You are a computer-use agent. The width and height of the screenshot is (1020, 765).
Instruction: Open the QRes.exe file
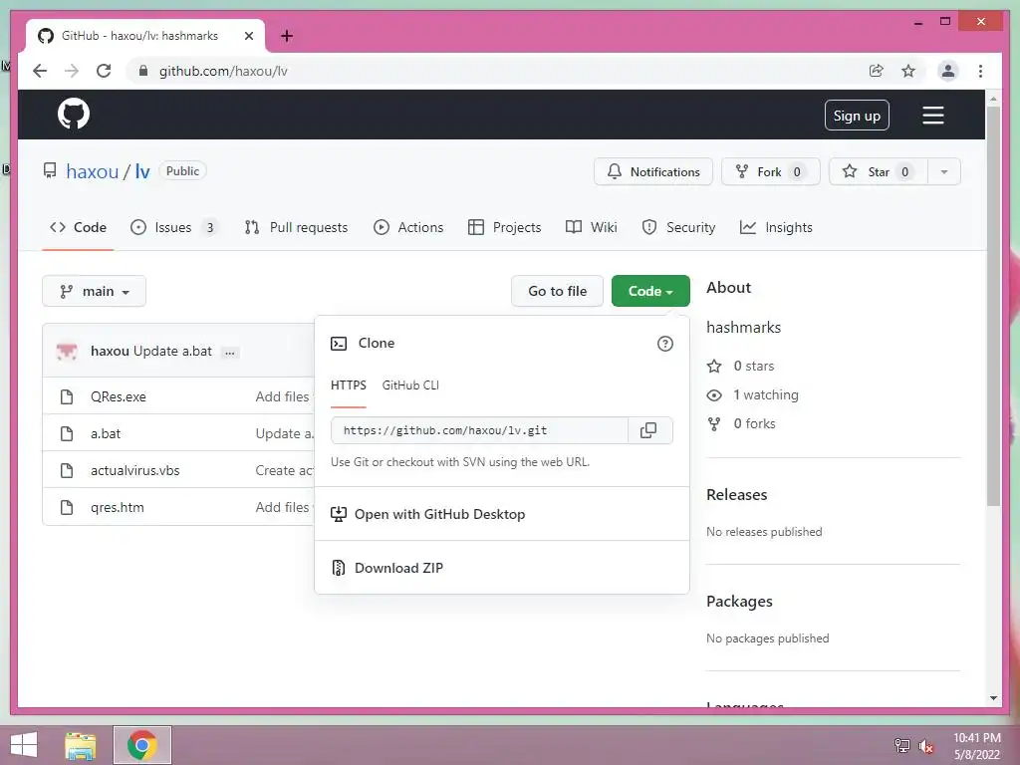[119, 396]
